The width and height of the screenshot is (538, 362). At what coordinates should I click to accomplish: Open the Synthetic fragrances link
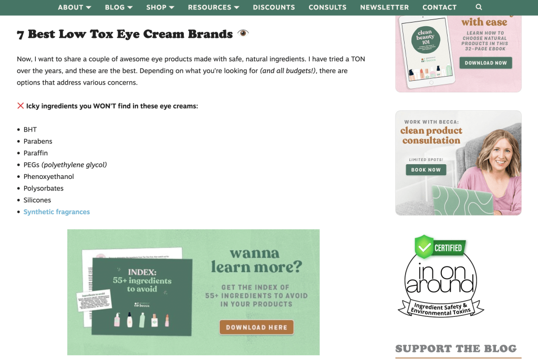pos(57,211)
